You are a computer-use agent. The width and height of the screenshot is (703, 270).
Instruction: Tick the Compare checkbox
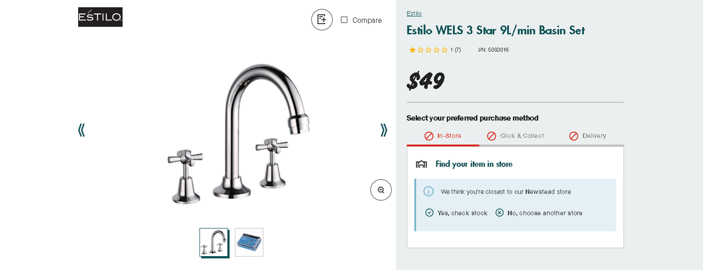pyautogui.click(x=344, y=20)
